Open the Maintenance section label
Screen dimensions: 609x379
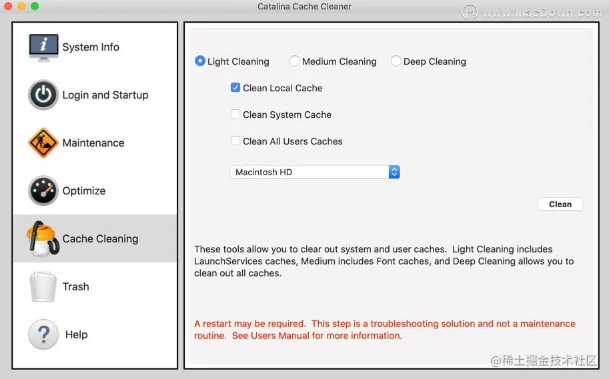[93, 143]
